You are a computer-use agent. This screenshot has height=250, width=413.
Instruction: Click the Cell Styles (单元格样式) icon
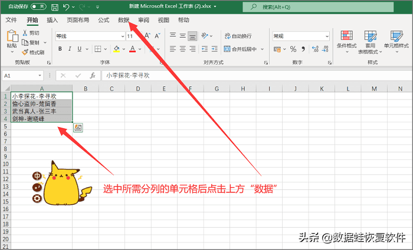point(396,36)
